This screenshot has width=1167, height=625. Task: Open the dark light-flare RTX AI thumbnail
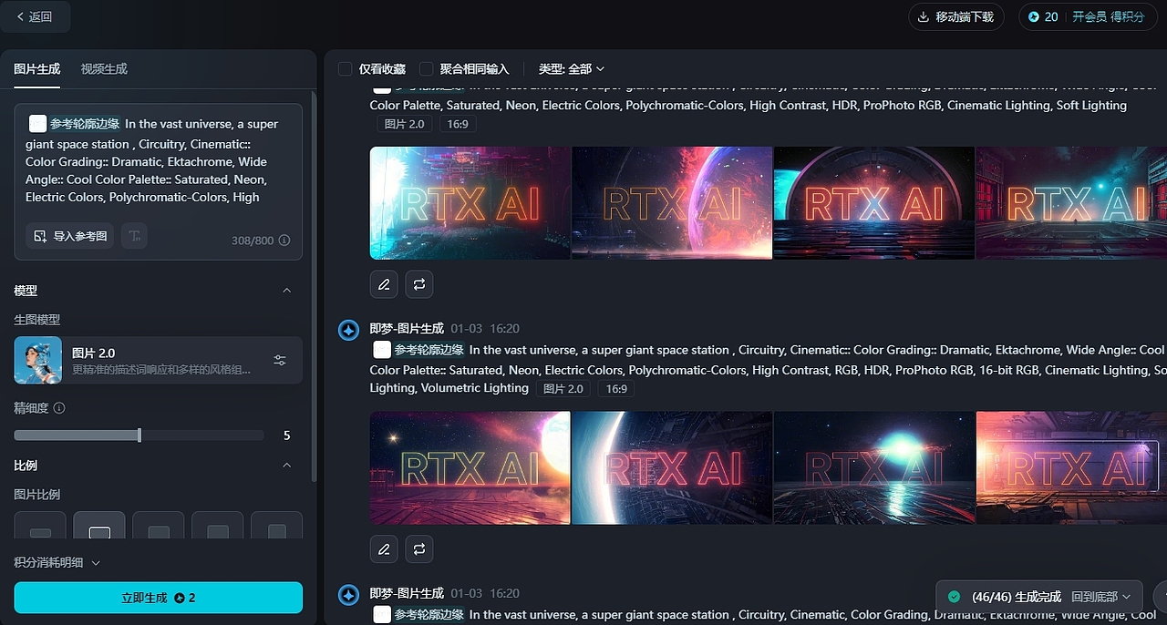[873, 468]
